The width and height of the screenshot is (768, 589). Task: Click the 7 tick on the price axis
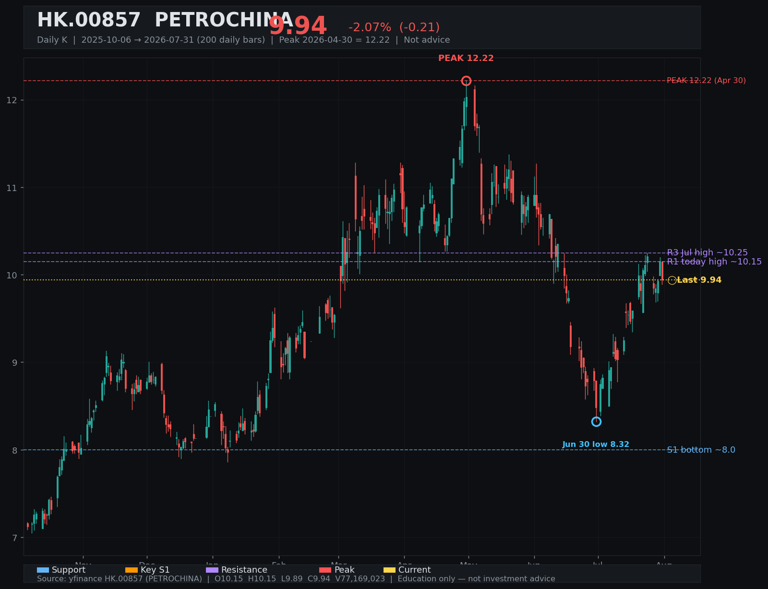click(14, 538)
